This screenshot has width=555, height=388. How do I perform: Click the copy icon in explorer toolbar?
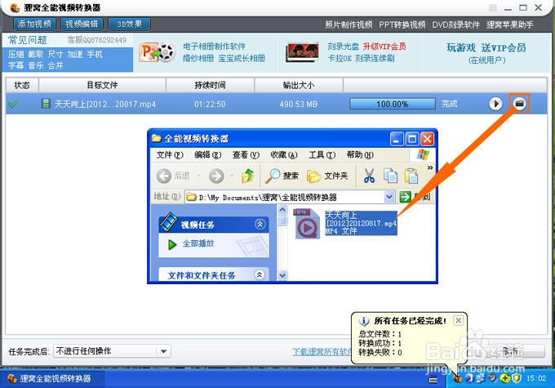(390, 176)
